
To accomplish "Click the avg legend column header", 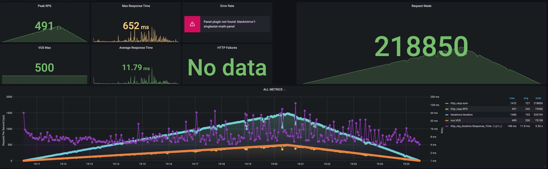I will pos(526,98).
